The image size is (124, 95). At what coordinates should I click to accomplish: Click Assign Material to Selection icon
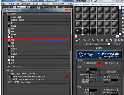coord(84,40)
